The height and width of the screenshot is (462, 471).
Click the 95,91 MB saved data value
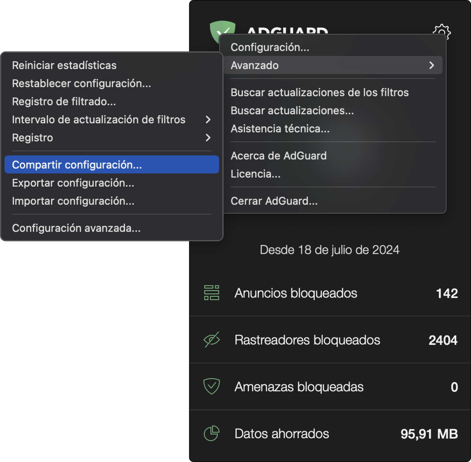pos(429,434)
